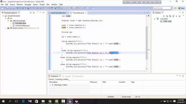Click the Save All toolbar icon
This screenshot has height=104, width=186.
pyautogui.click(x=10, y=8)
